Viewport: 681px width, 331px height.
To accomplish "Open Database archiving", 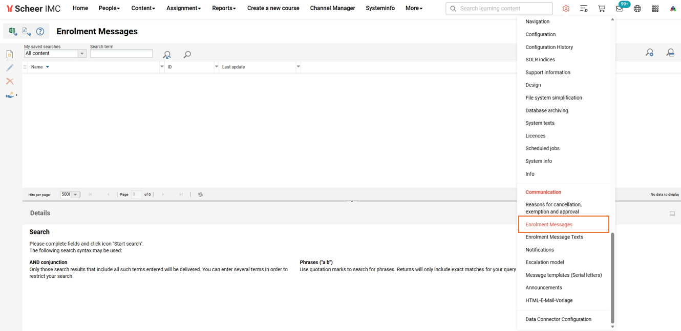I will point(547,110).
